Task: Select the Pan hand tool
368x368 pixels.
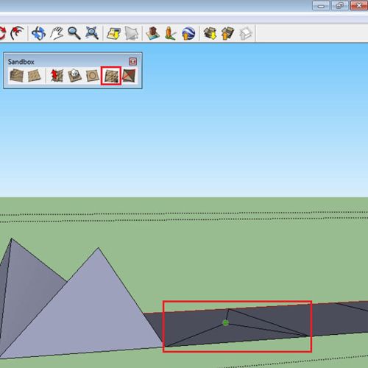Action: [57, 33]
